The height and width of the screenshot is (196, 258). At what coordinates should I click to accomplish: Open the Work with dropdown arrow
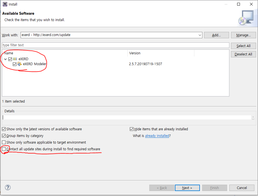[x=200, y=35]
